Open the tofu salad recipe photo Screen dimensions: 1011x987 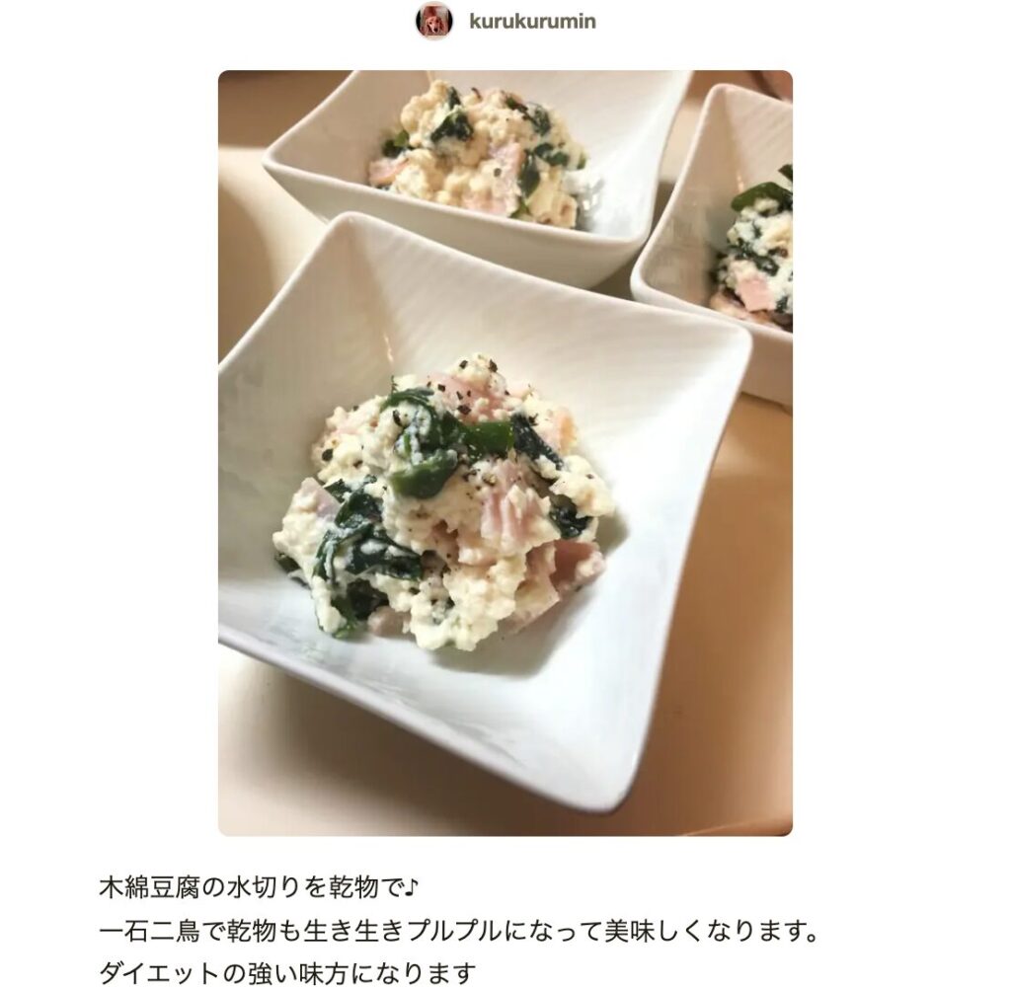pos(505,453)
